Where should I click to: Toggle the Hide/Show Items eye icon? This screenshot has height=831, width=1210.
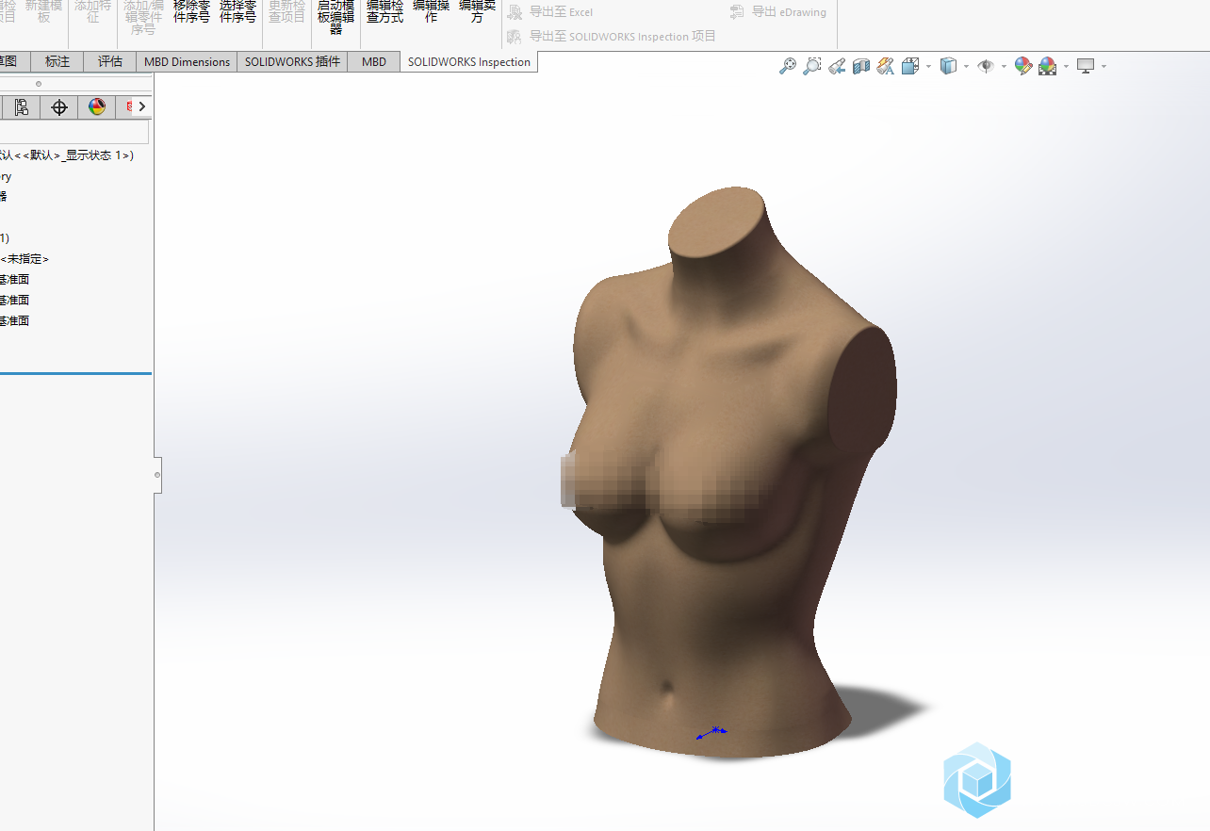point(986,66)
